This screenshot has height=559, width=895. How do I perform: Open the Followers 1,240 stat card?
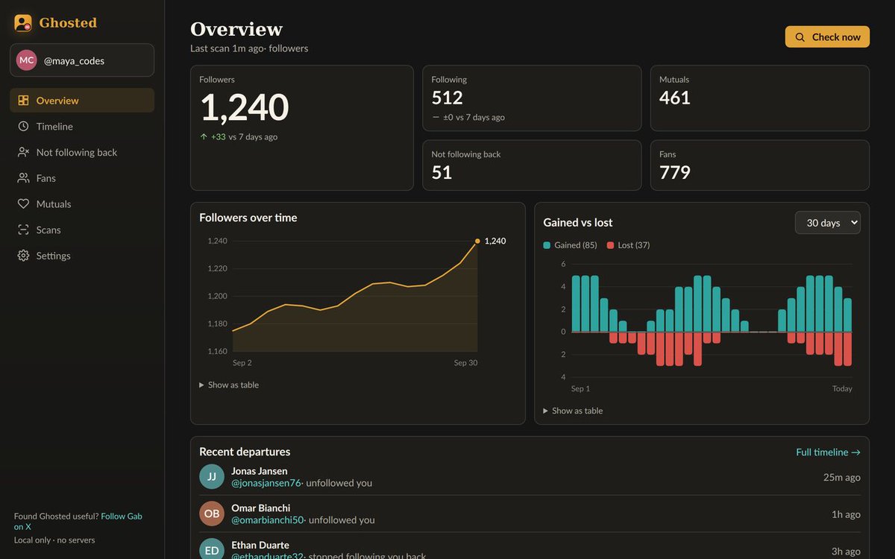point(302,128)
